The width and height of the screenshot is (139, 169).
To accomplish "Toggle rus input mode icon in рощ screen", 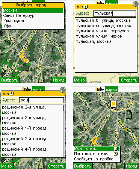I will 12,94.
